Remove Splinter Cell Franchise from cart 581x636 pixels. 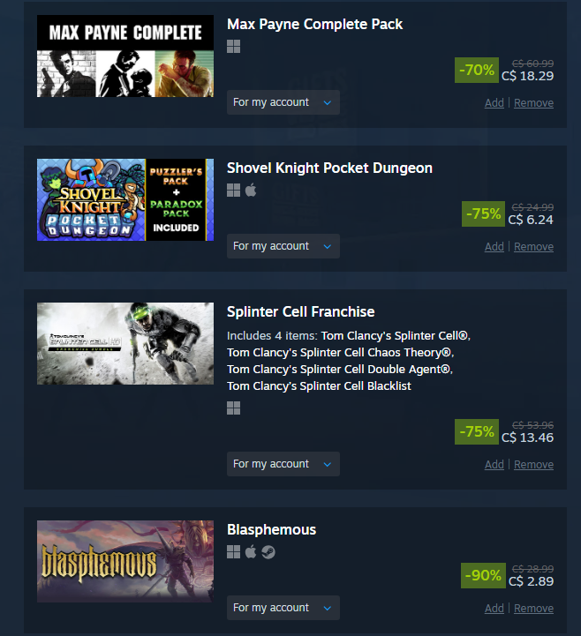tap(533, 464)
